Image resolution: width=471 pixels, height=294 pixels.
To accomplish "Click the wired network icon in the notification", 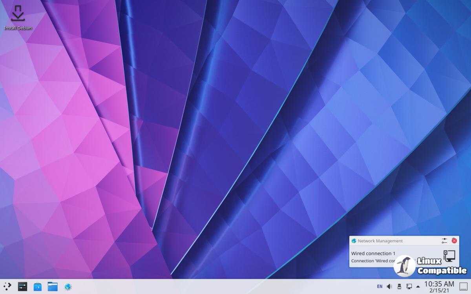I will tap(449, 256).
